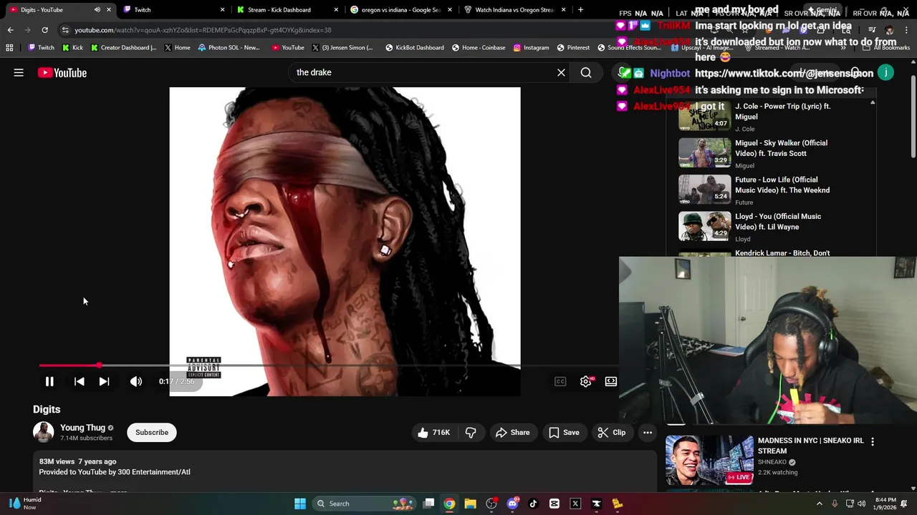917x515 pixels.
Task: Open a new browser tab
Action: tap(580, 10)
